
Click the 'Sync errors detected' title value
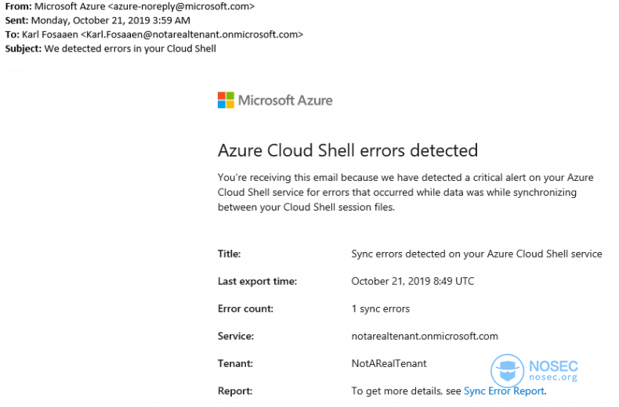coord(476,254)
